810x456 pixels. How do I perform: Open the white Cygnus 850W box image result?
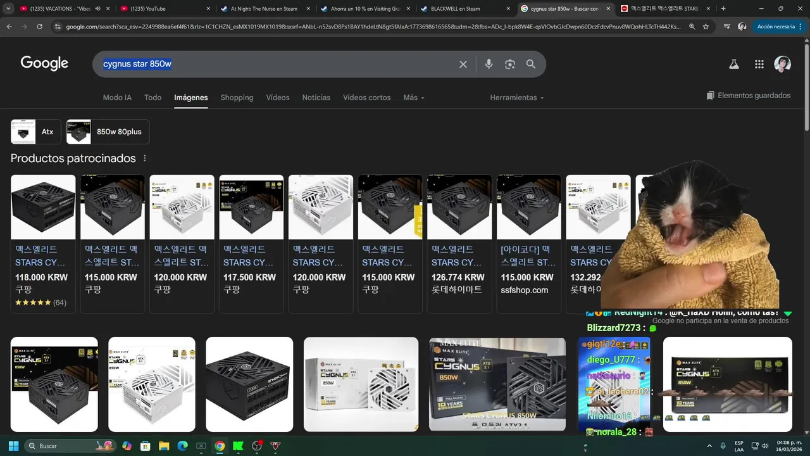361,384
